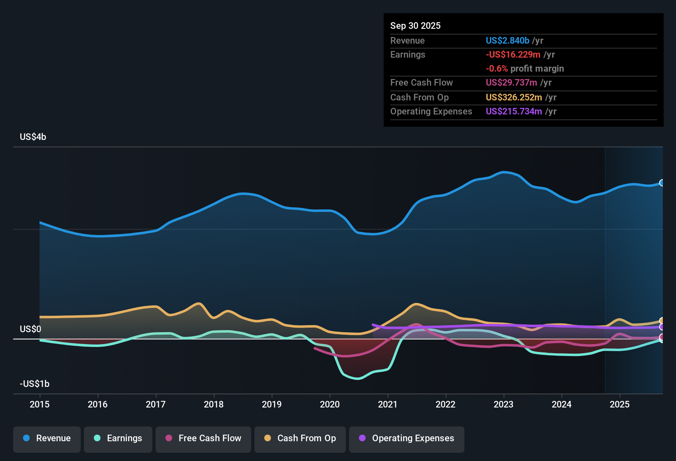Toggle the Operating Expenses series visibility
Screen dimensions: 676x461
click(x=406, y=438)
